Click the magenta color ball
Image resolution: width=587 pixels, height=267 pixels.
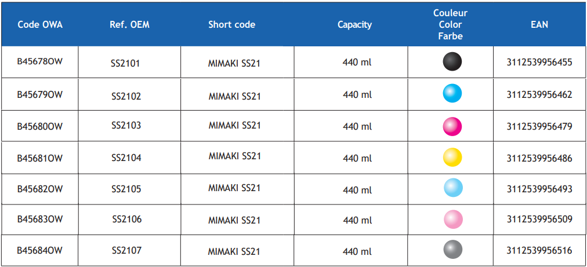coord(452,126)
